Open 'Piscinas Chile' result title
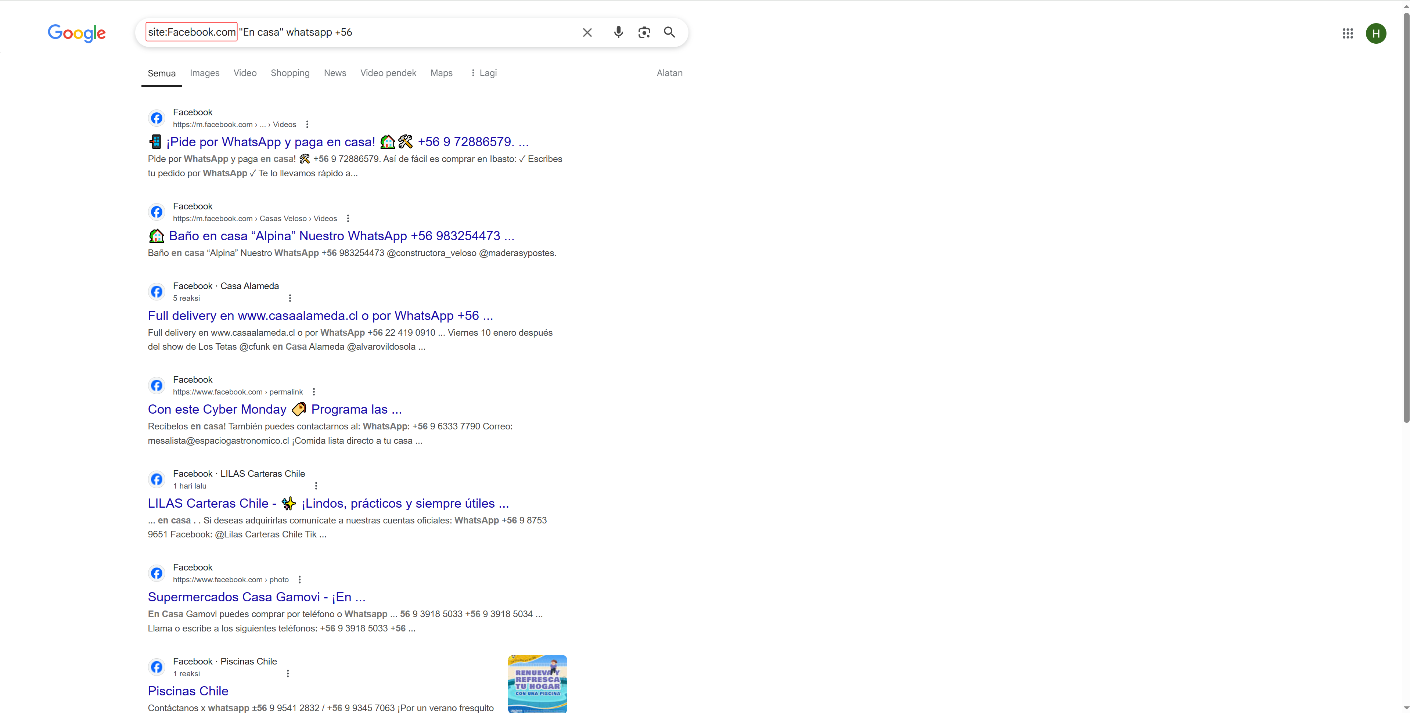Viewport: 1410px width, 713px height. 188,691
